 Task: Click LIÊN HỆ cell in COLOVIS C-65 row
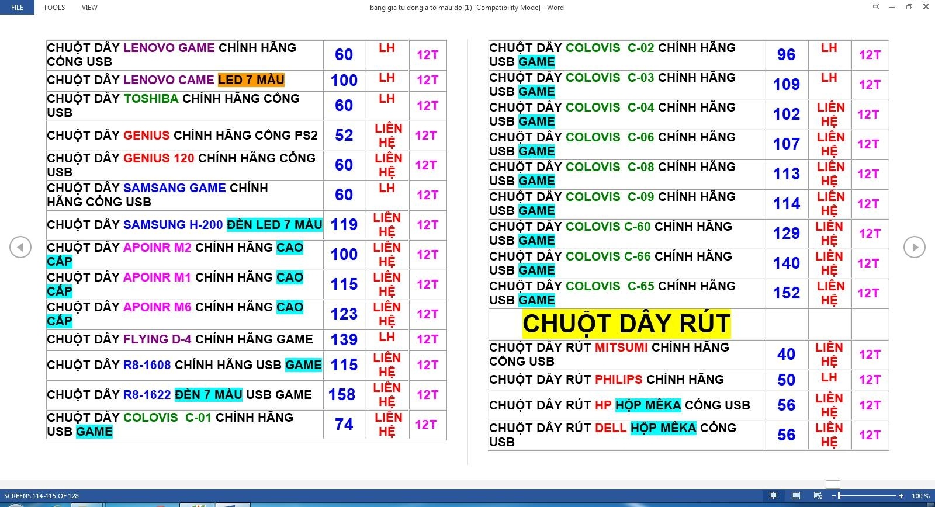click(831, 293)
